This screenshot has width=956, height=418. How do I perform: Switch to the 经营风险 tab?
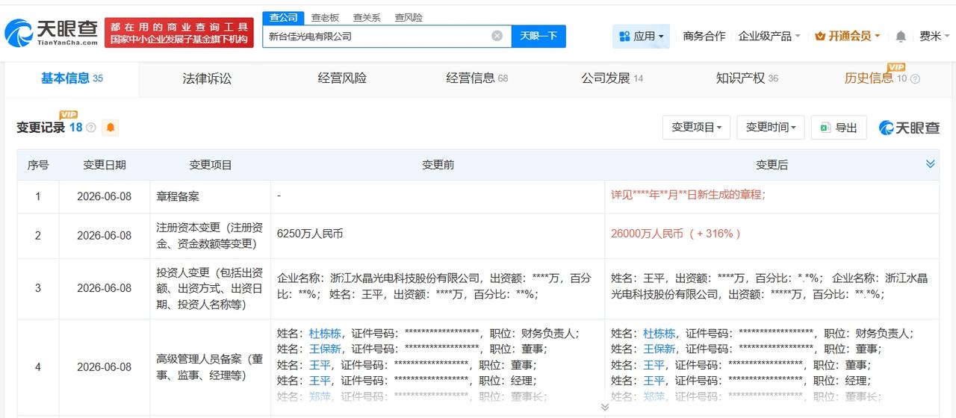click(342, 78)
